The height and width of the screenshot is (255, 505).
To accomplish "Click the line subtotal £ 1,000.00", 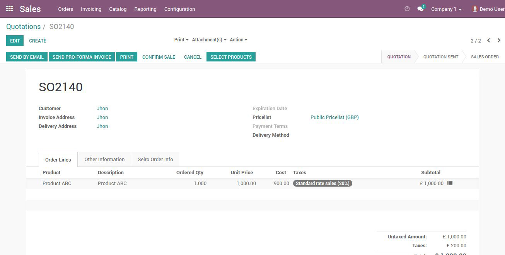I will [432, 184].
